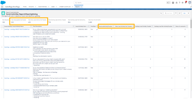This screenshot has height=99, width=192.
Task: Open row 3 Salesflags social activity link
Action: pos(17,47)
